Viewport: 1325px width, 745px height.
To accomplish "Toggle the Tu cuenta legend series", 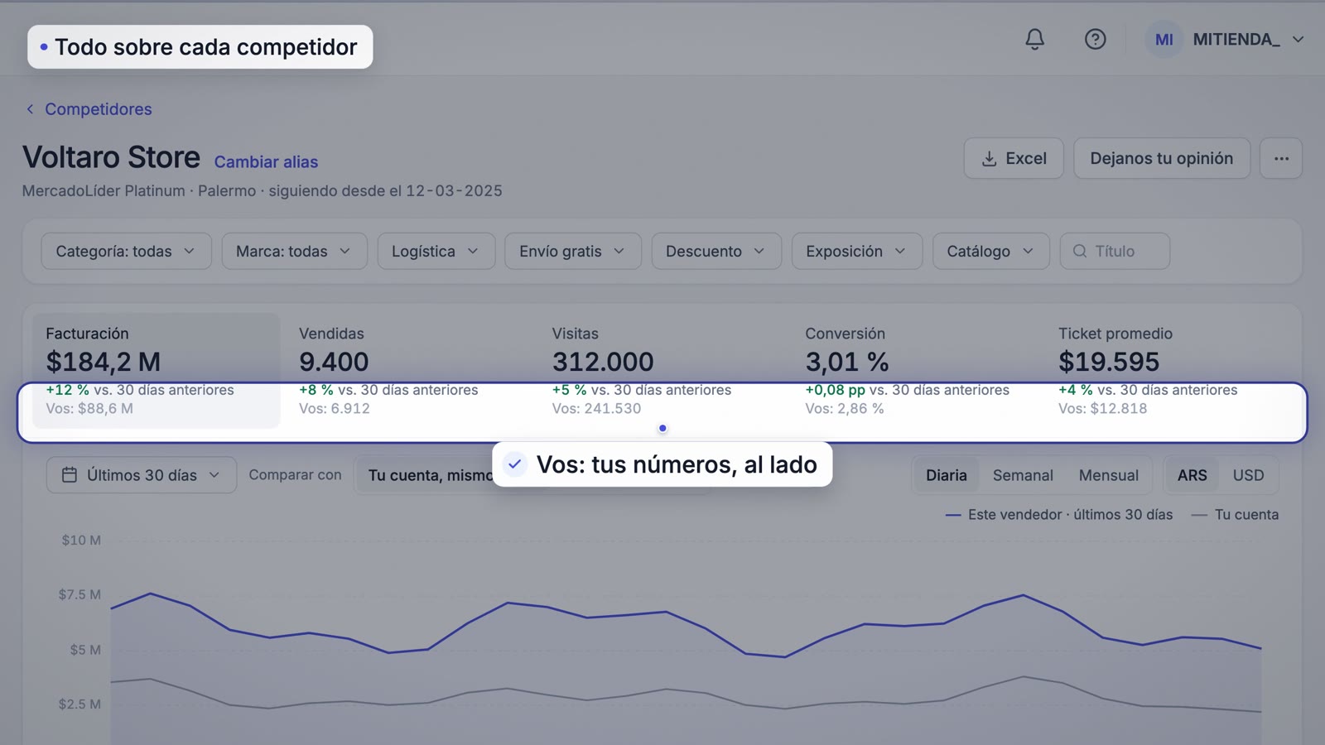I will point(1235,515).
